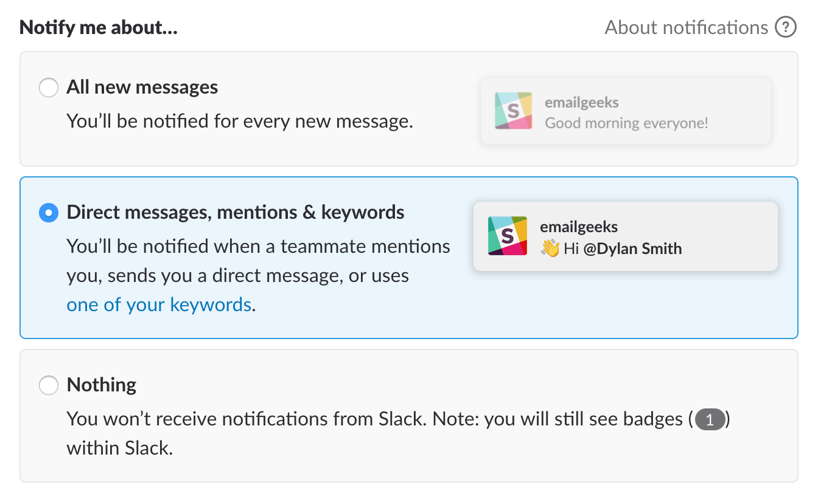Viewport: 818px width, 502px height.
Task: Click the gray badge showing 1
Action: pos(710,419)
